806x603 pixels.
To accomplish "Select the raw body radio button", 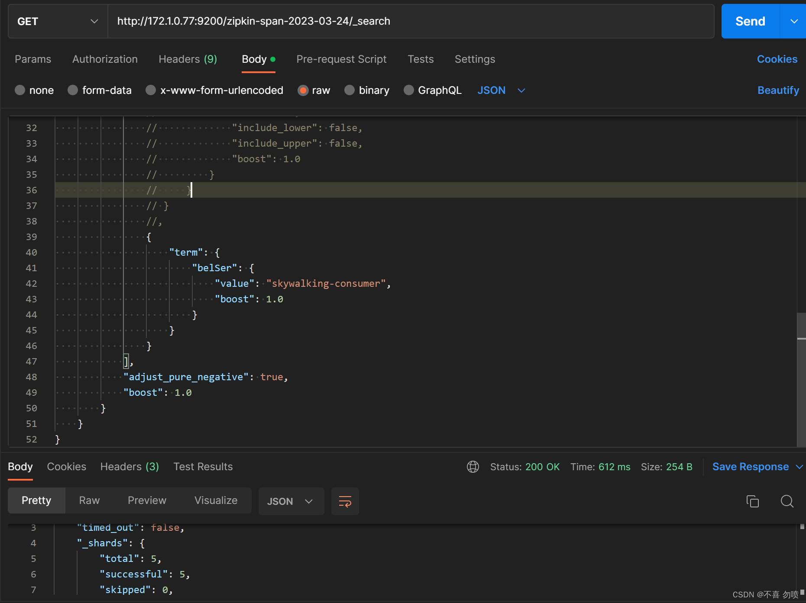I will pyautogui.click(x=303, y=90).
